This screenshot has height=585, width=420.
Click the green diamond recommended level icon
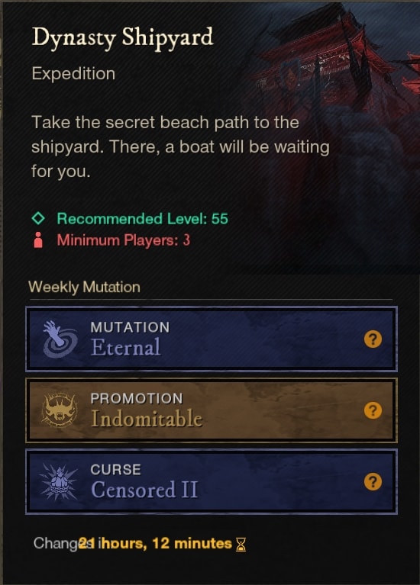(x=38, y=218)
